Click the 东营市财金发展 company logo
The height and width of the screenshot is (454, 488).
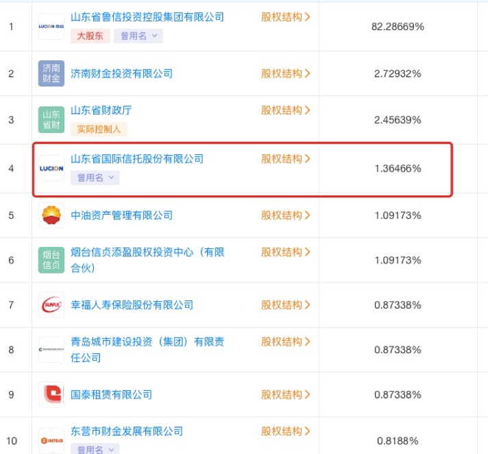pyautogui.click(x=51, y=439)
